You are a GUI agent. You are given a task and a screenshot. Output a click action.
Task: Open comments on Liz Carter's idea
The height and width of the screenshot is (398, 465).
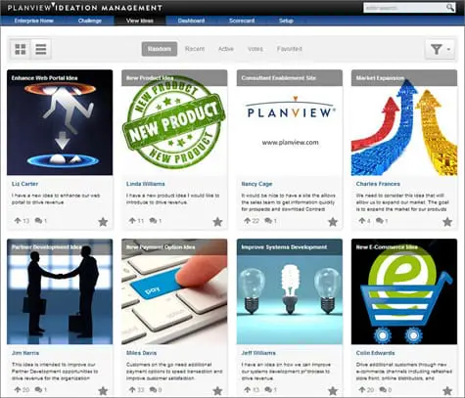click(38, 221)
